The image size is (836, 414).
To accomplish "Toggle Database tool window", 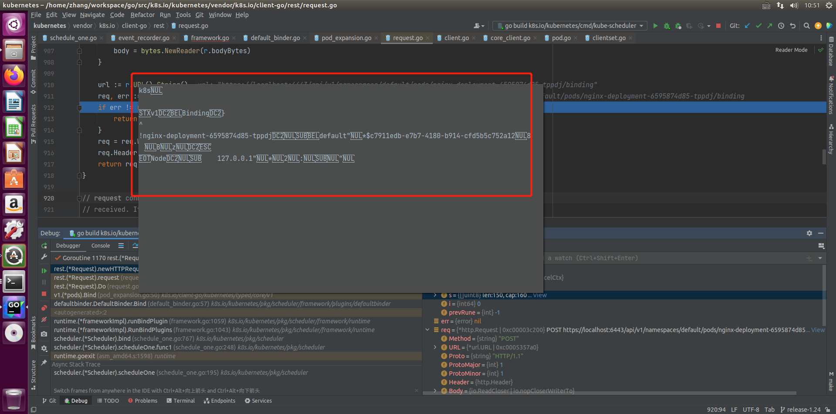I will (831, 51).
